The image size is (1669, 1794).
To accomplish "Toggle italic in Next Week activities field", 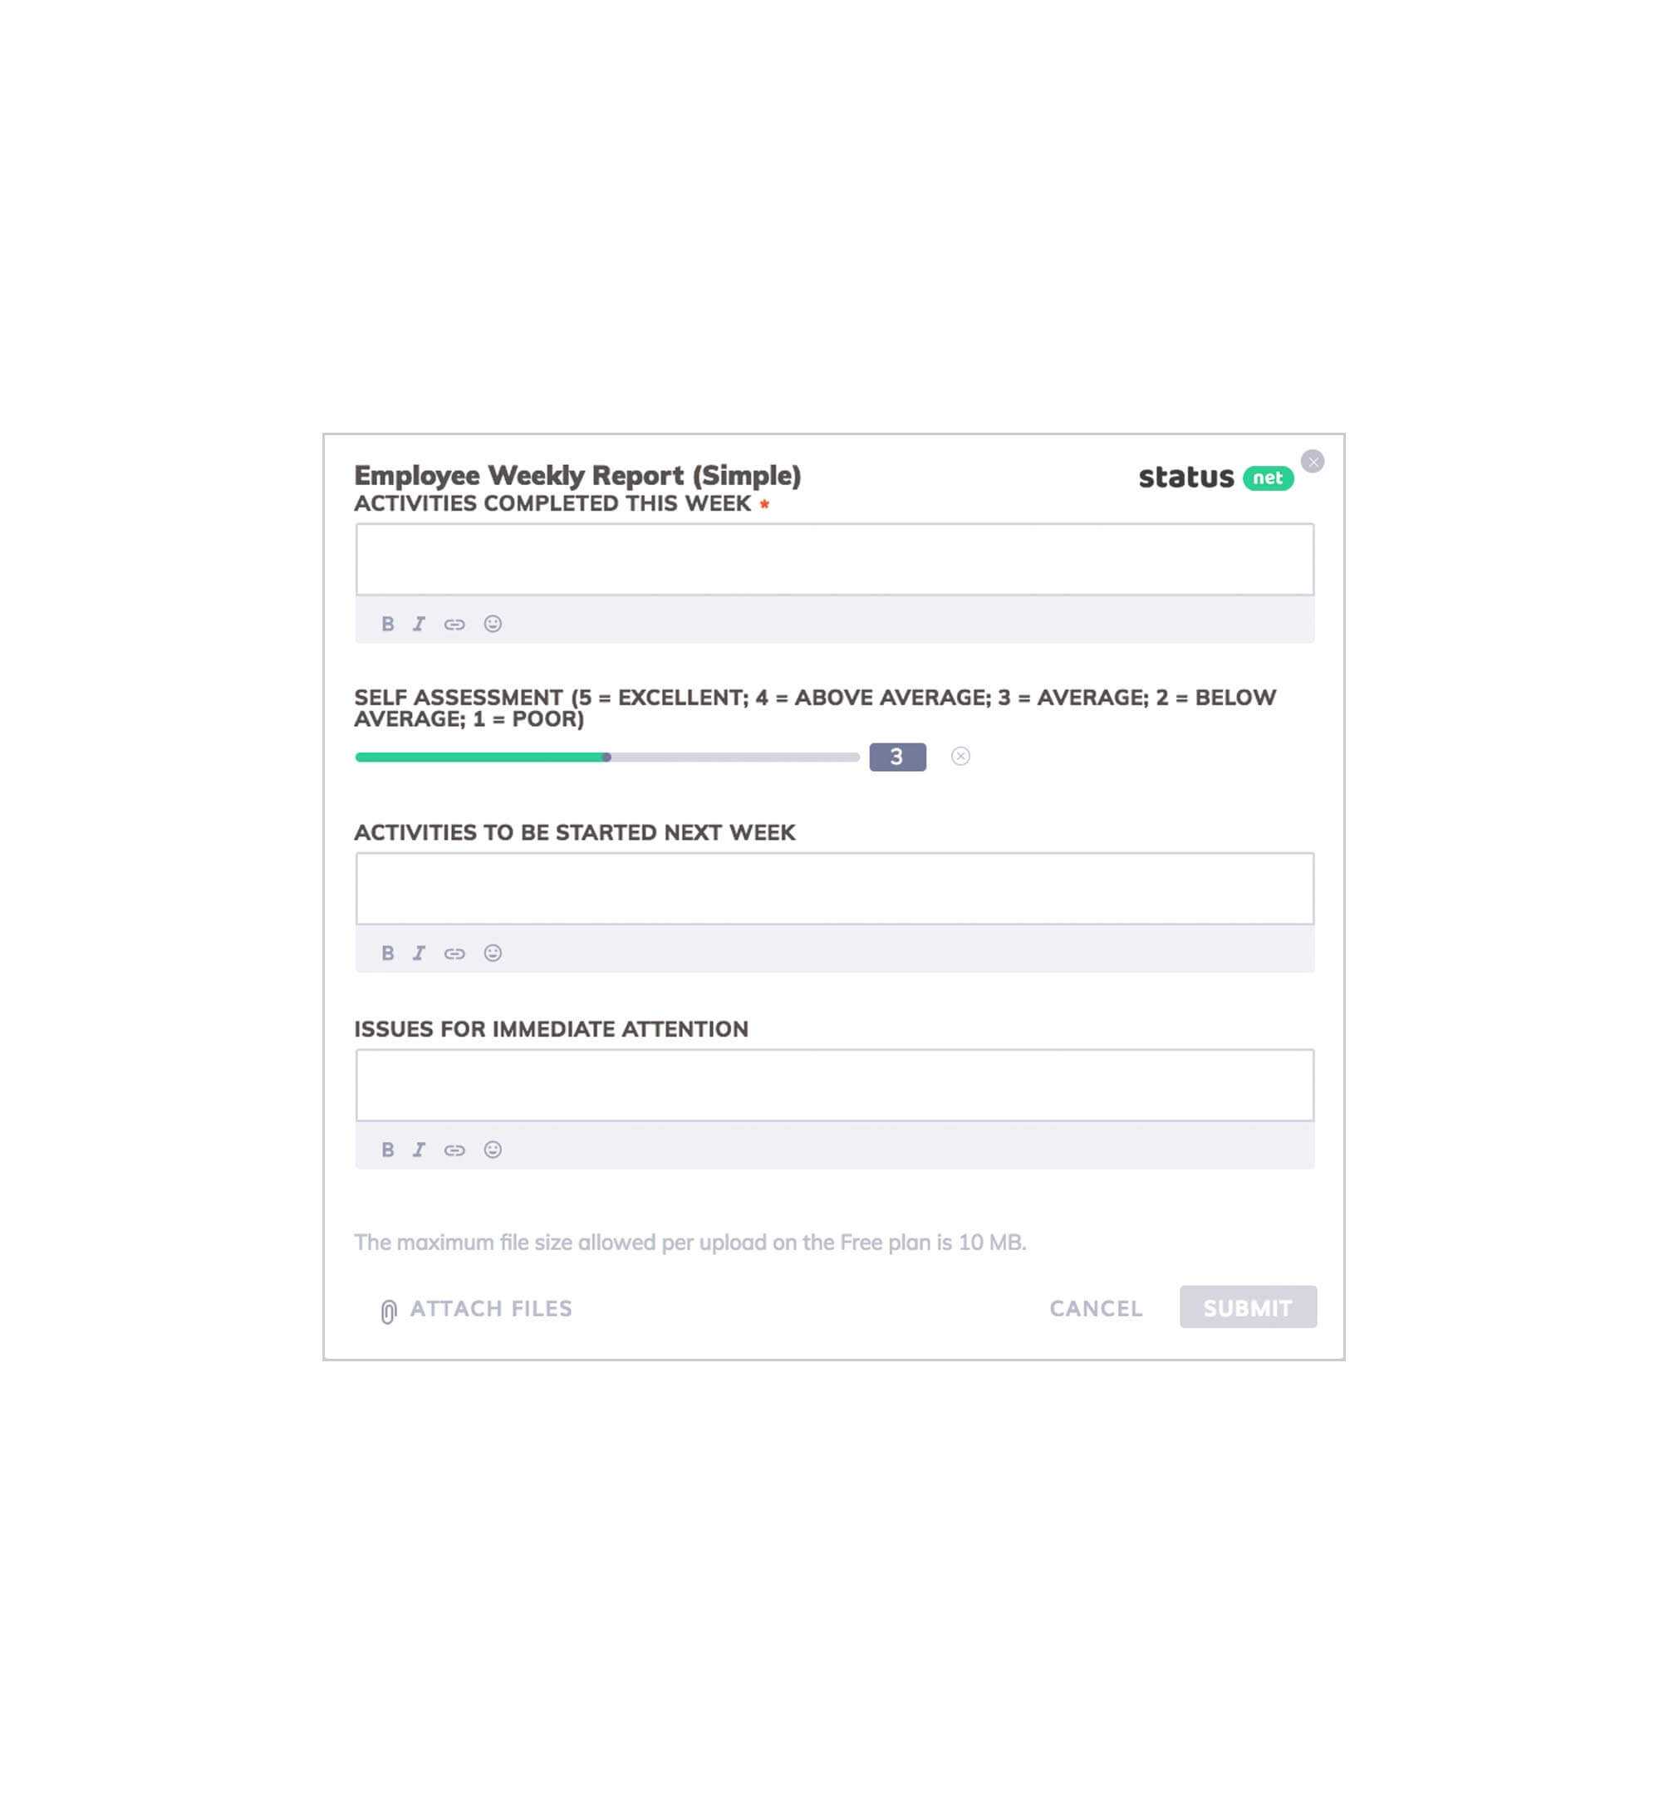I will click(x=420, y=952).
